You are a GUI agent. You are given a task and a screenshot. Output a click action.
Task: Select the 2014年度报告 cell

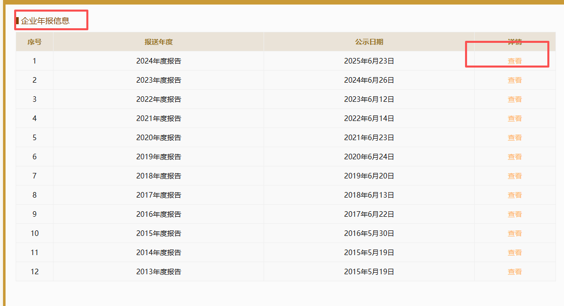(159, 253)
